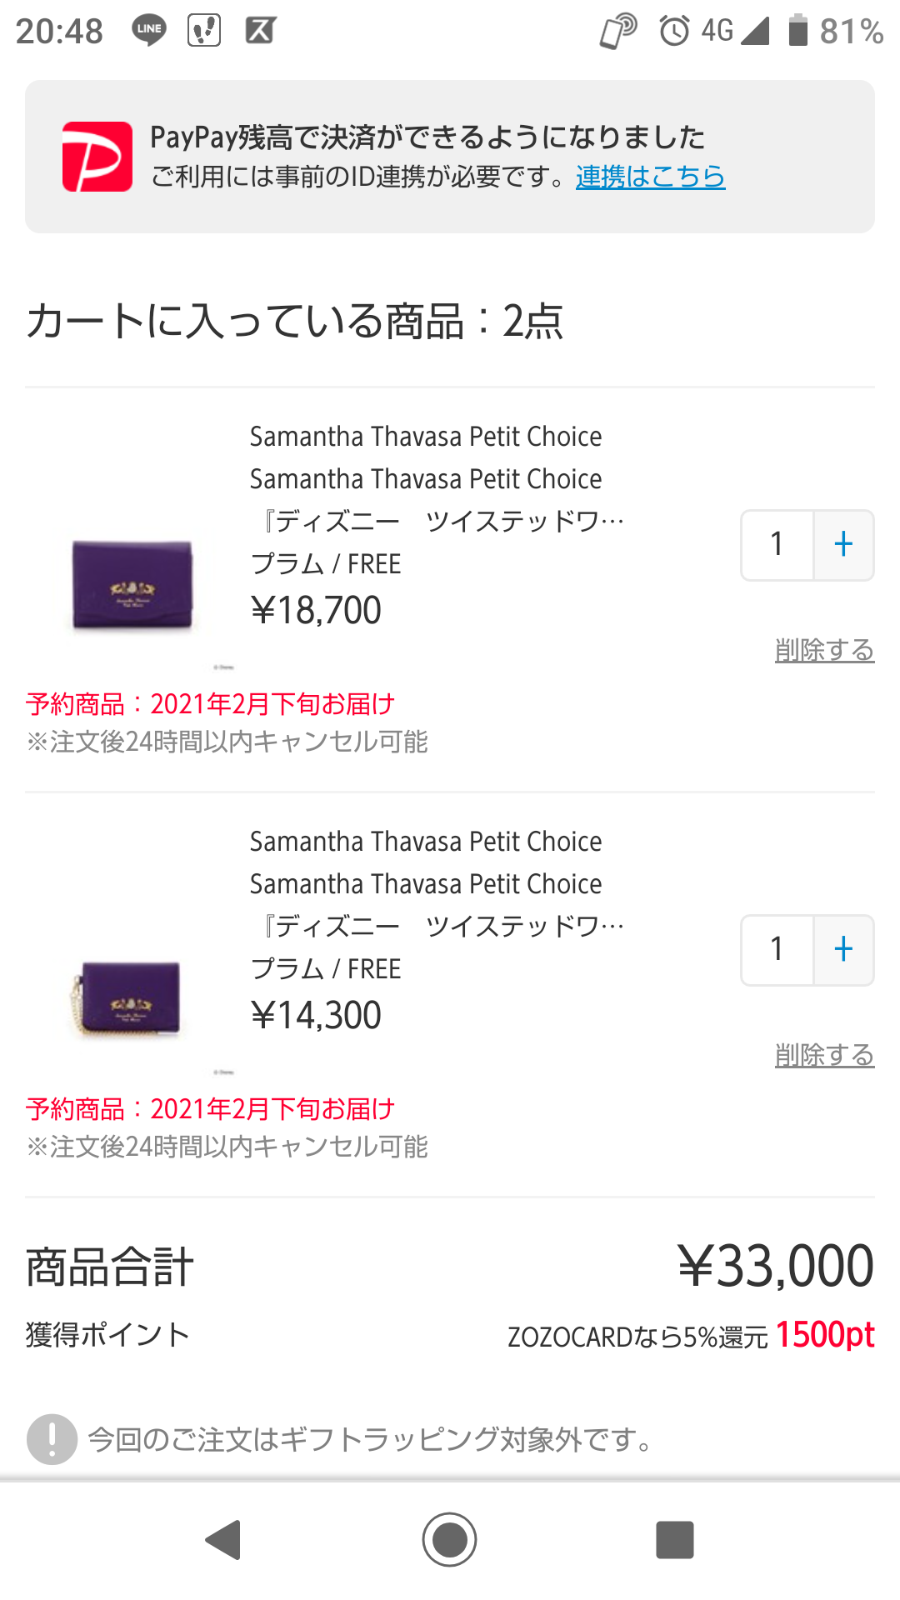Image resolution: width=900 pixels, height=1600 pixels.
Task: Tap the gift wrapping exclamation notice icon
Action: (x=52, y=1439)
